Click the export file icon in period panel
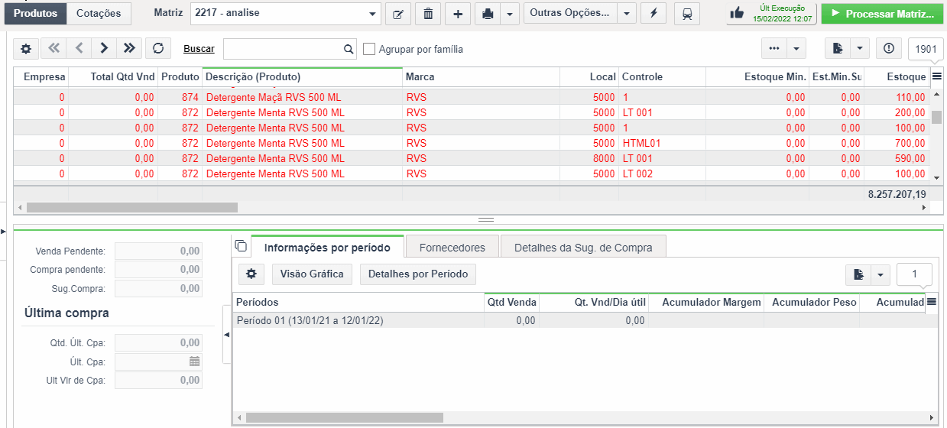The width and height of the screenshot is (947, 428). 859,274
